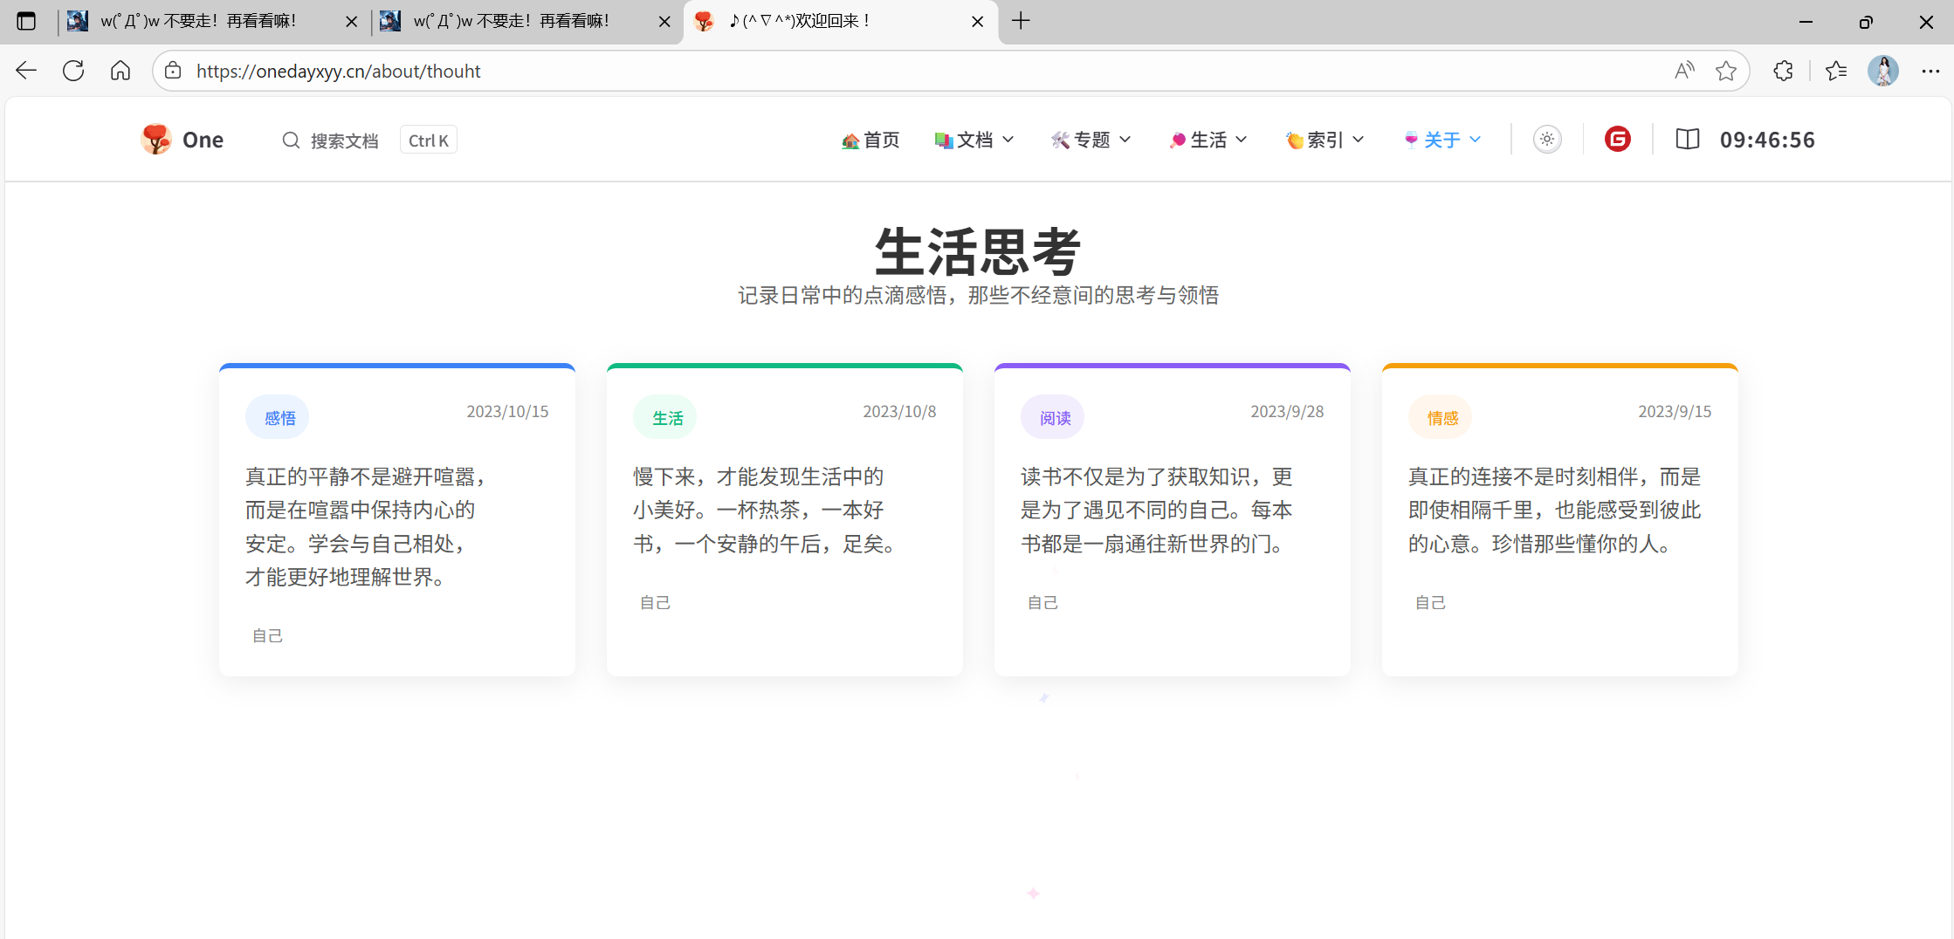Click the browser refresh icon
The width and height of the screenshot is (1954, 939).
[x=73, y=71]
